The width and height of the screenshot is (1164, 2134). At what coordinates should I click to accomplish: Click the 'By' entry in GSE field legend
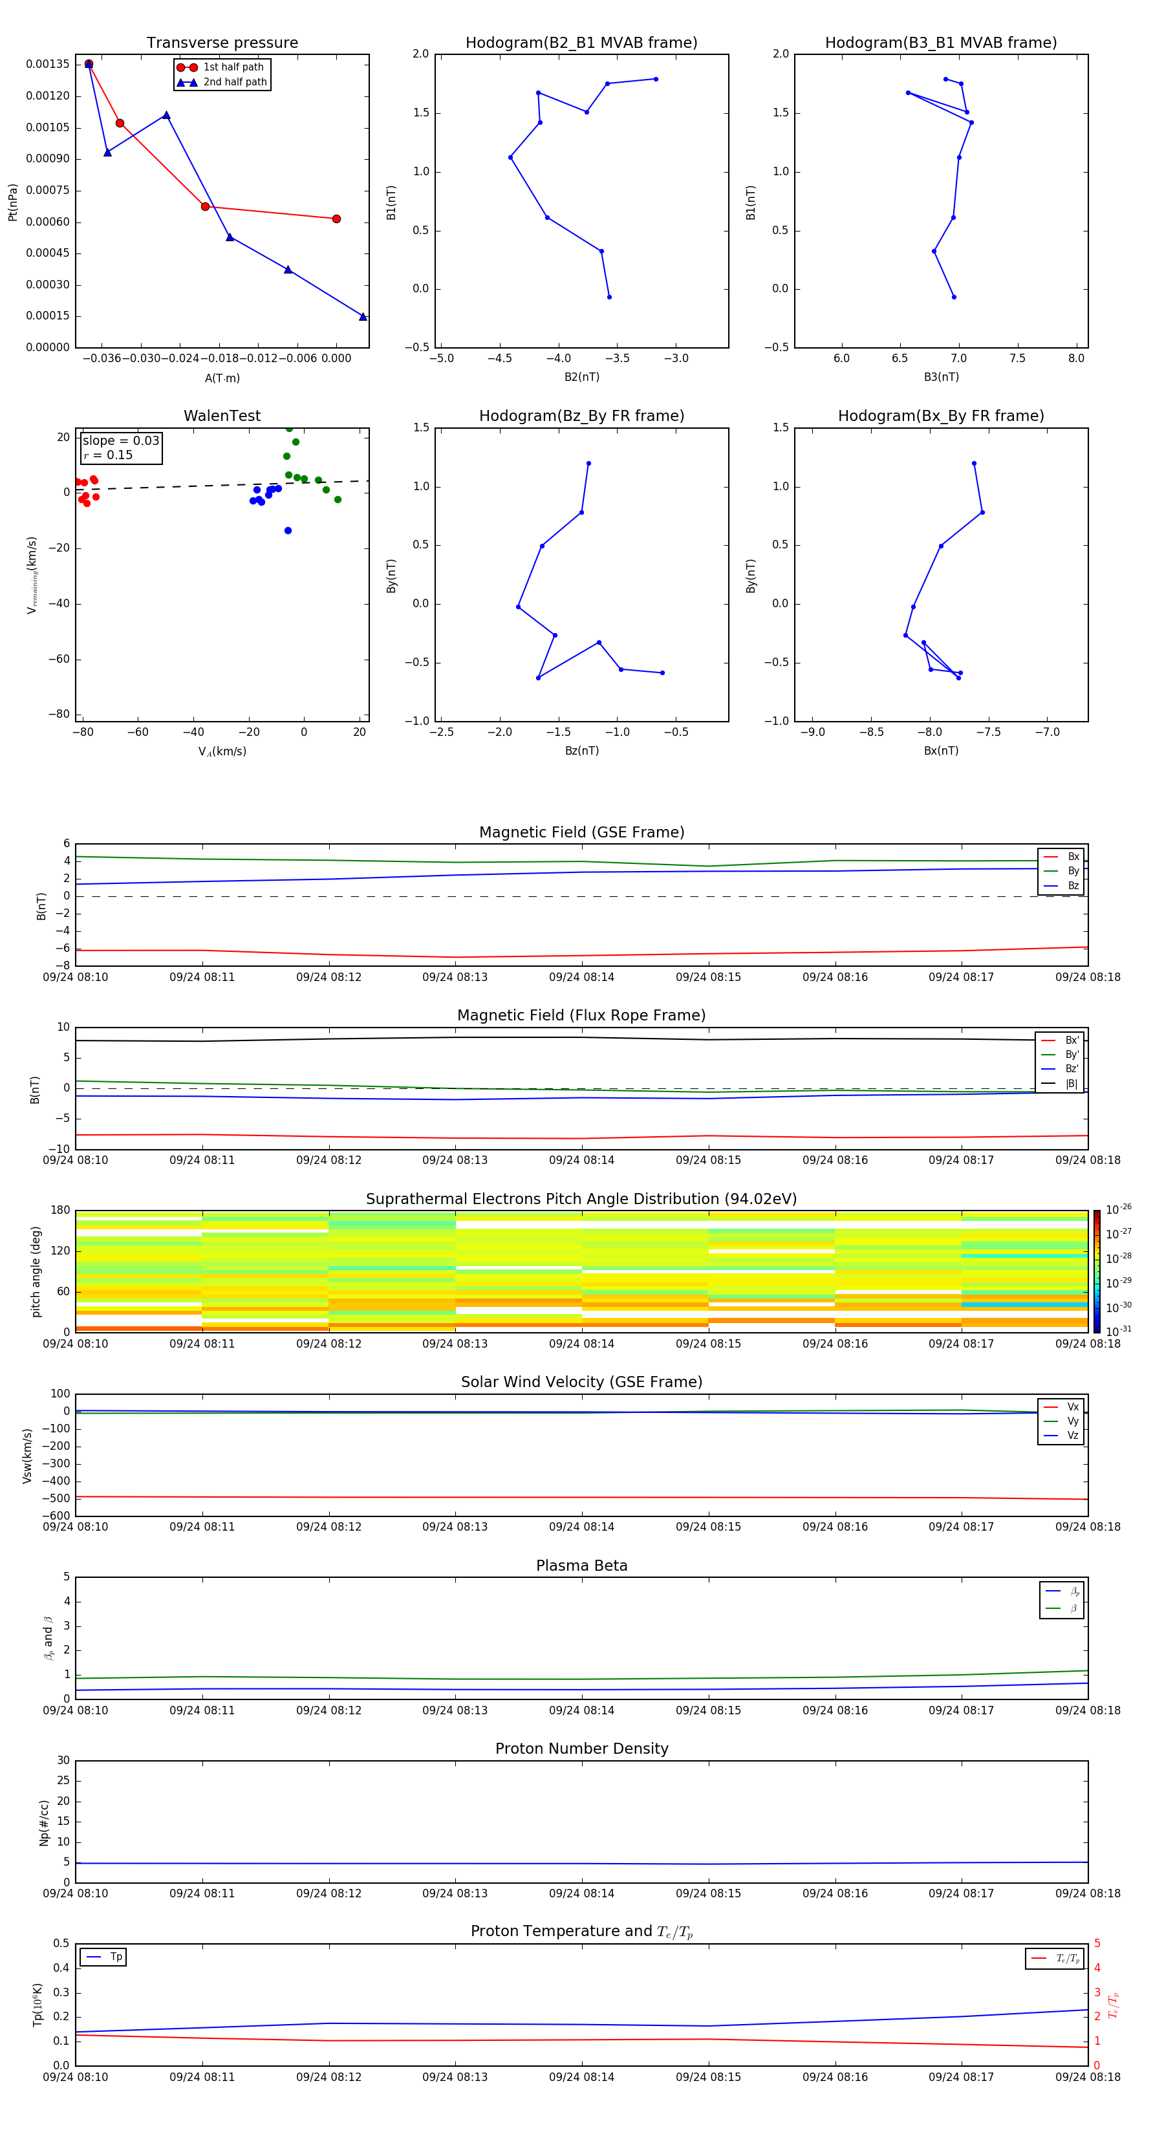pos(1061,872)
